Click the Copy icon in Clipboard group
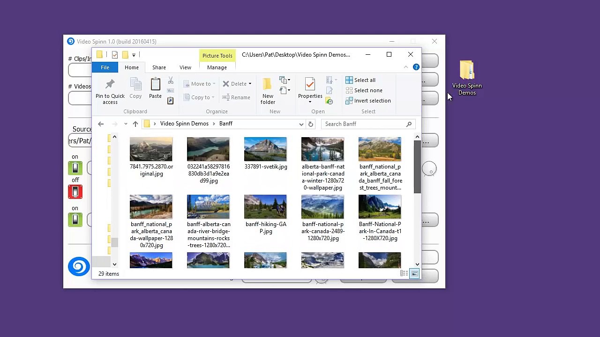Screen dimensions: 600x337 coord(135,84)
